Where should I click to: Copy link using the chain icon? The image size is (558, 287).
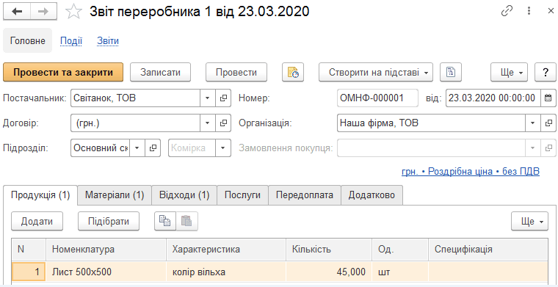click(507, 11)
